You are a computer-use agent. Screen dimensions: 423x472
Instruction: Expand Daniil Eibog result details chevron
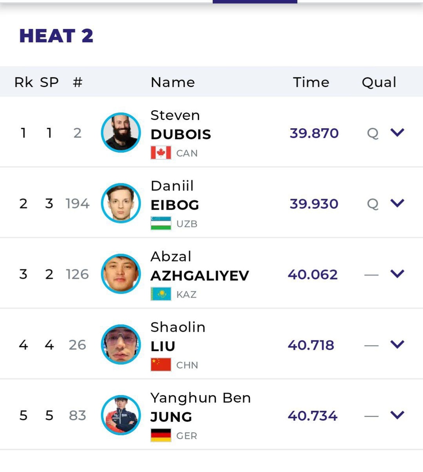[x=397, y=203]
